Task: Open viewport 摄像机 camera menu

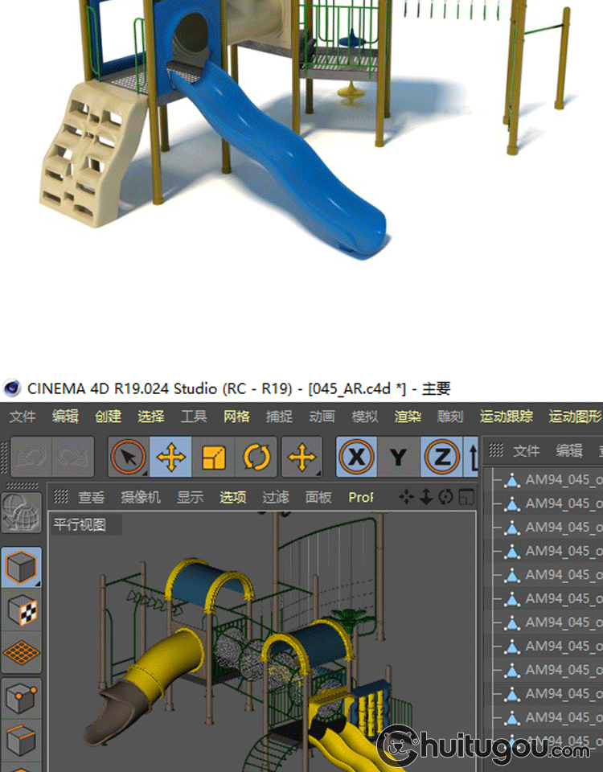Action: [x=141, y=498]
